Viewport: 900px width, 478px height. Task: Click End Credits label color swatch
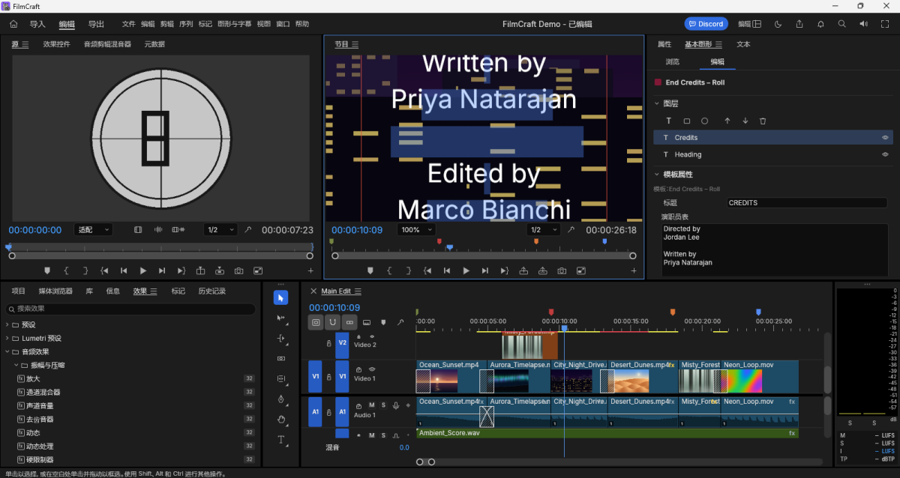[658, 82]
